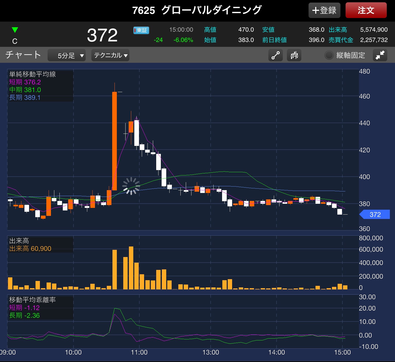Image resolution: width=395 pixels, height=362 pixels.
Task: Click the open value 383.0
Action: click(x=246, y=40)
